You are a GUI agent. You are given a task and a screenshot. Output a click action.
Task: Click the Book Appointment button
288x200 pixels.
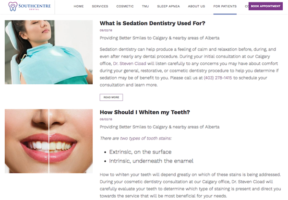265,6
